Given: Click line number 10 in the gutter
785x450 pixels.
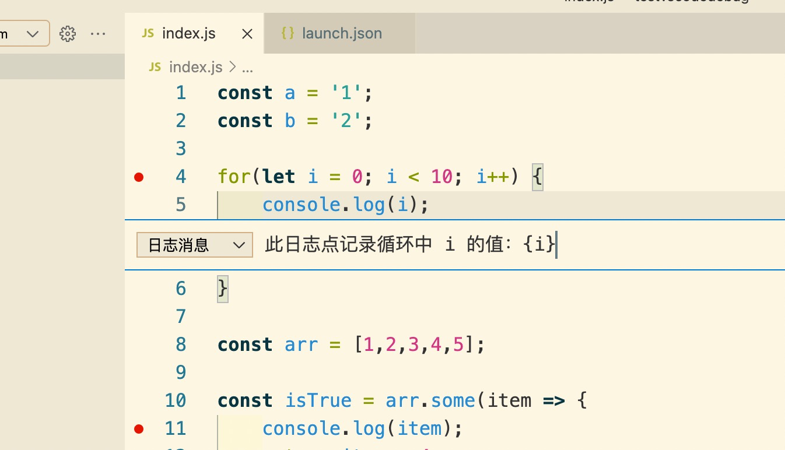Looking at the screenshot, I should (x=175, y=400).
